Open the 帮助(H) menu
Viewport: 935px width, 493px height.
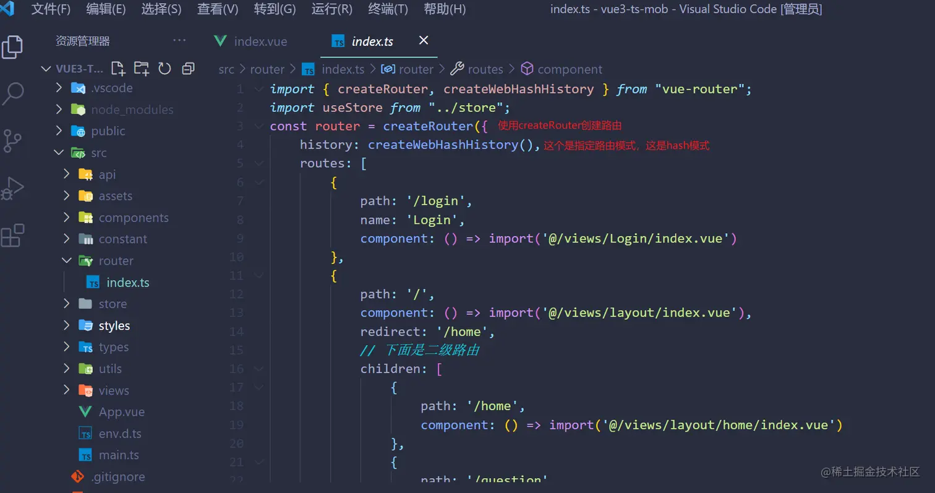[445, 9]
